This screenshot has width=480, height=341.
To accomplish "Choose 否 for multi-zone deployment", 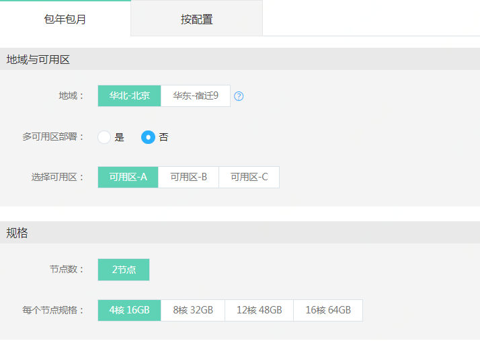I will (x=148, y=137).
